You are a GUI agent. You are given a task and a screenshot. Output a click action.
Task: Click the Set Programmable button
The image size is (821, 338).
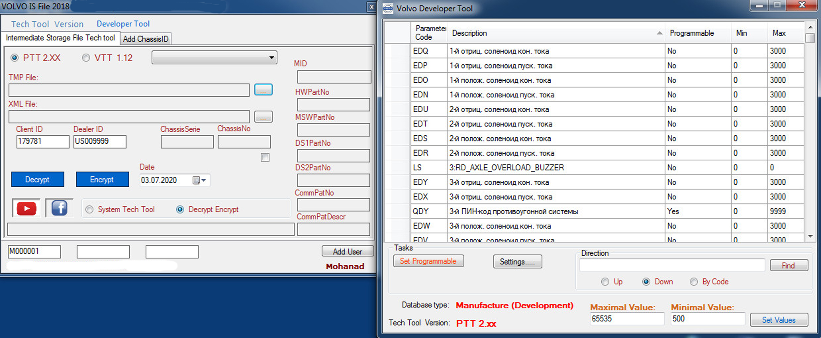428,261
